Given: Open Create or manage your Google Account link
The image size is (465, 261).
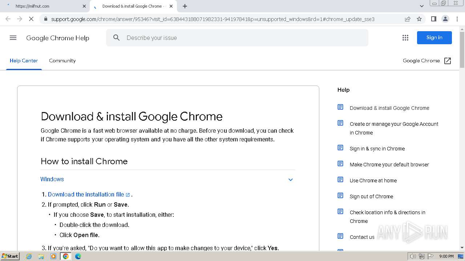Looking at the screenshot, I should 394,128.
